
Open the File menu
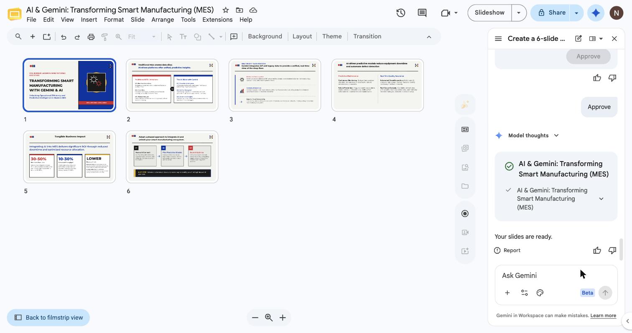pyautogui.click(x=31, y=20)
